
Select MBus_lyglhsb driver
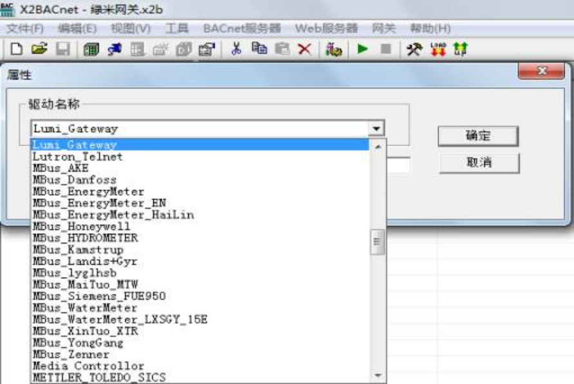[200, 273]
